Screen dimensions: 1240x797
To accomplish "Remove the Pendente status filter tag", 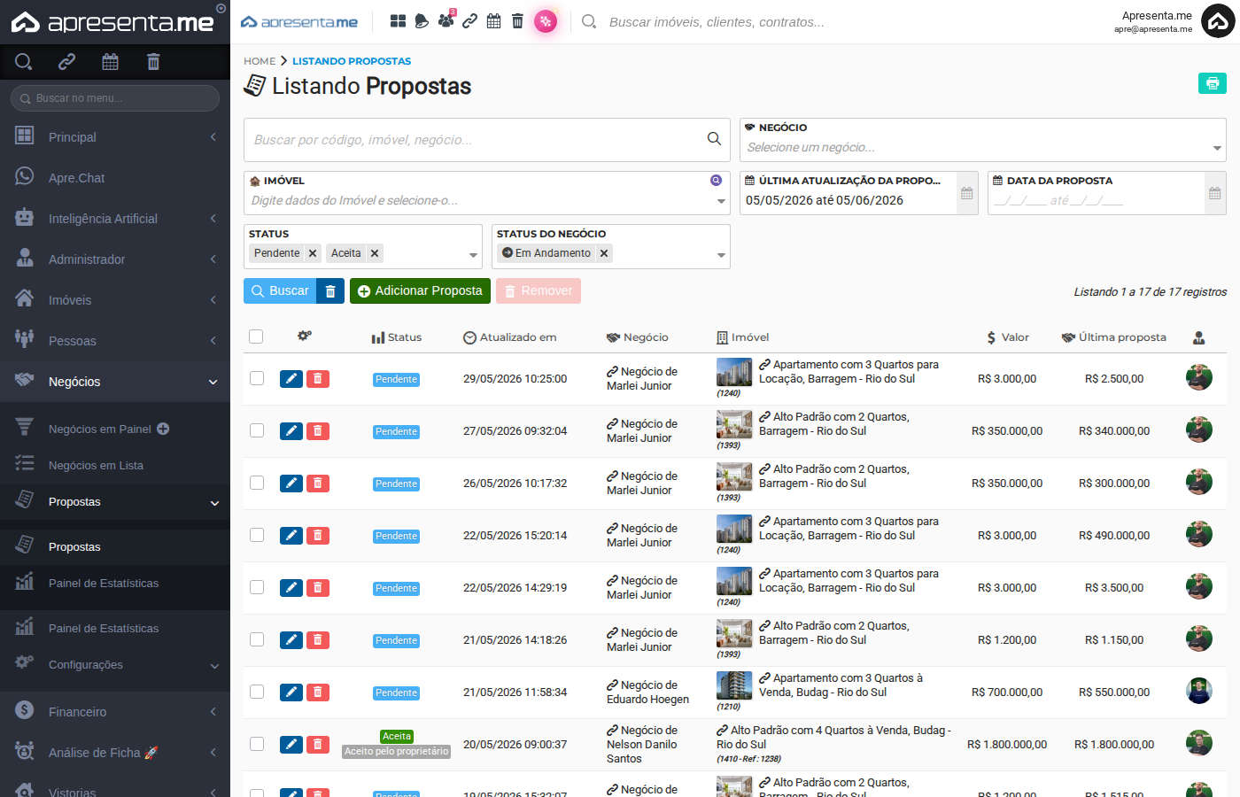I will pos(313,253).
